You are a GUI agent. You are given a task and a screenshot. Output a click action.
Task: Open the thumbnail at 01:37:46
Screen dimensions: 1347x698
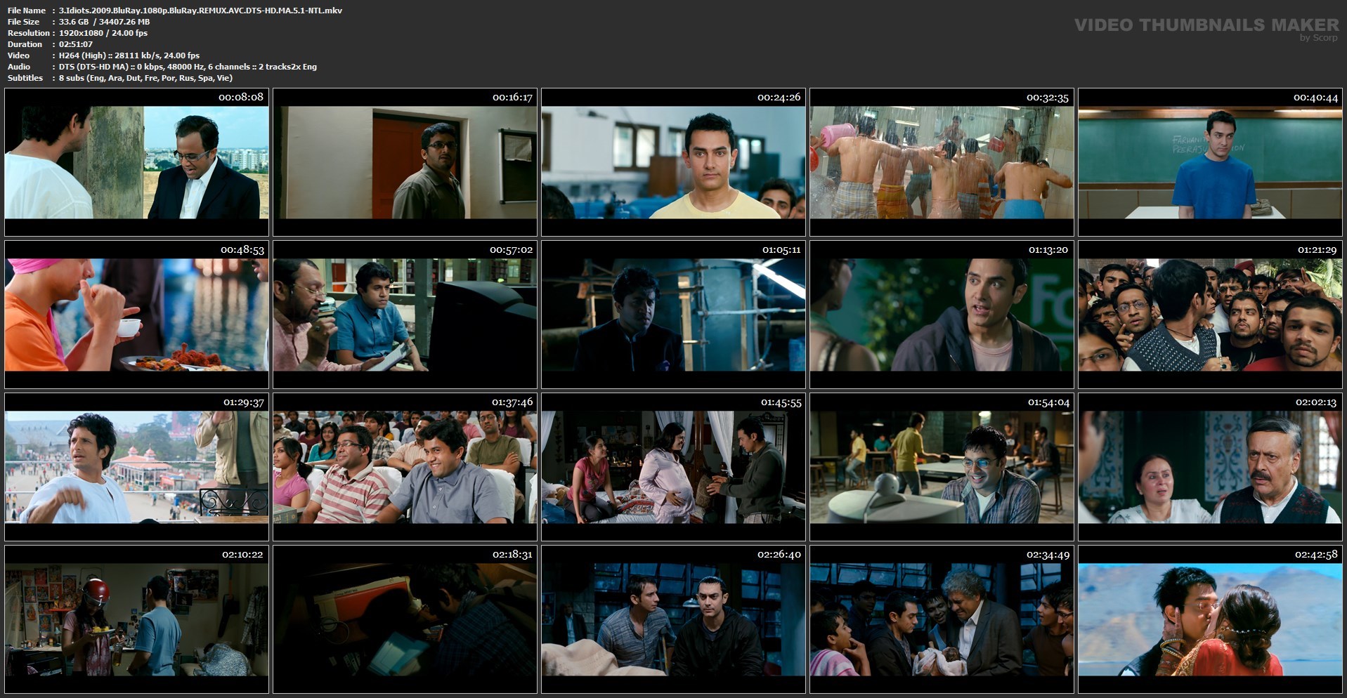point(405,467)
